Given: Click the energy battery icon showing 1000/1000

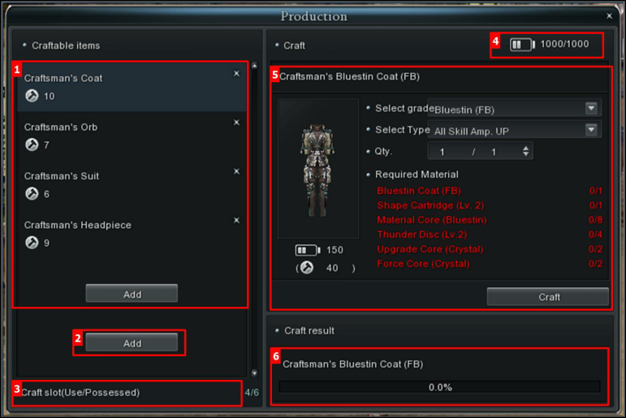Looking at the screenshot, I should pyautogui.click(x=522, y=45).
